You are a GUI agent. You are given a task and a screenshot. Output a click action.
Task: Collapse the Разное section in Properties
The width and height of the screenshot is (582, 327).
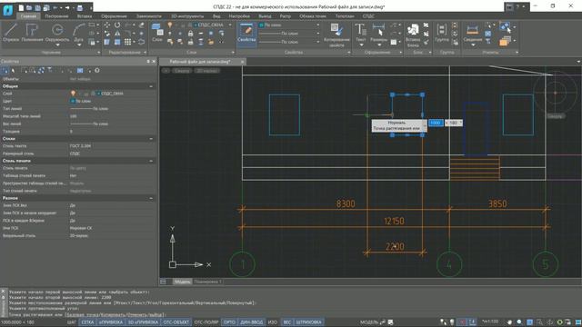tap(151, 198)
